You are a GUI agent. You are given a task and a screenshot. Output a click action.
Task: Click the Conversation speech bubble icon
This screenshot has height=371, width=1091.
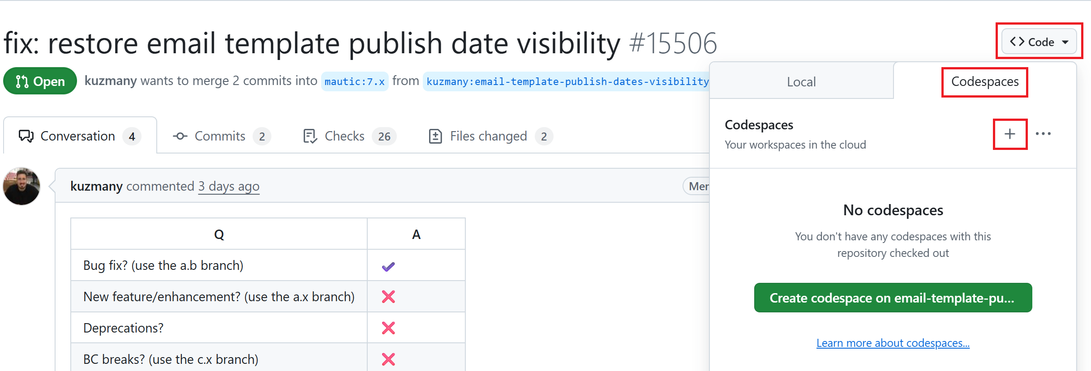[26, 136]
